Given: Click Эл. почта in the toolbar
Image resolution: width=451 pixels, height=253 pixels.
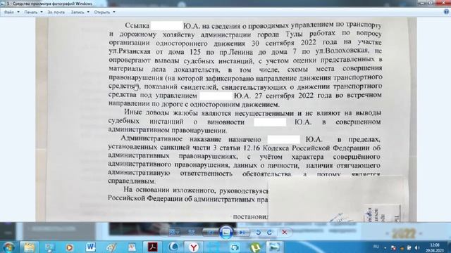Looking at the screenshot, I should pos(56,13).
